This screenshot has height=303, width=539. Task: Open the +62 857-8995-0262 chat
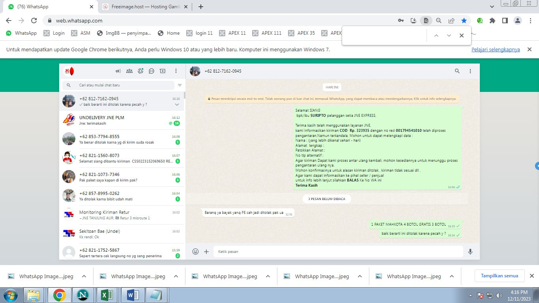click(x=122, y=196)
